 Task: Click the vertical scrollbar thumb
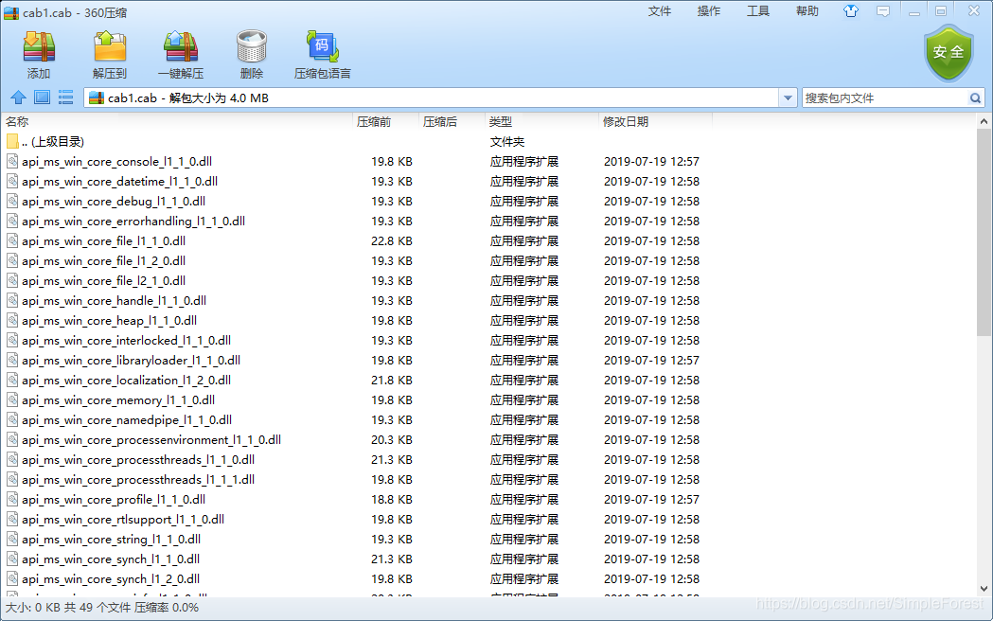(x=984, y=232)
